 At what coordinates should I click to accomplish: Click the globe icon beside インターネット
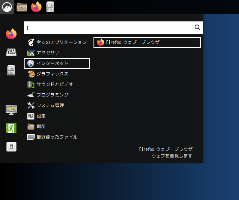click(31, 64)
